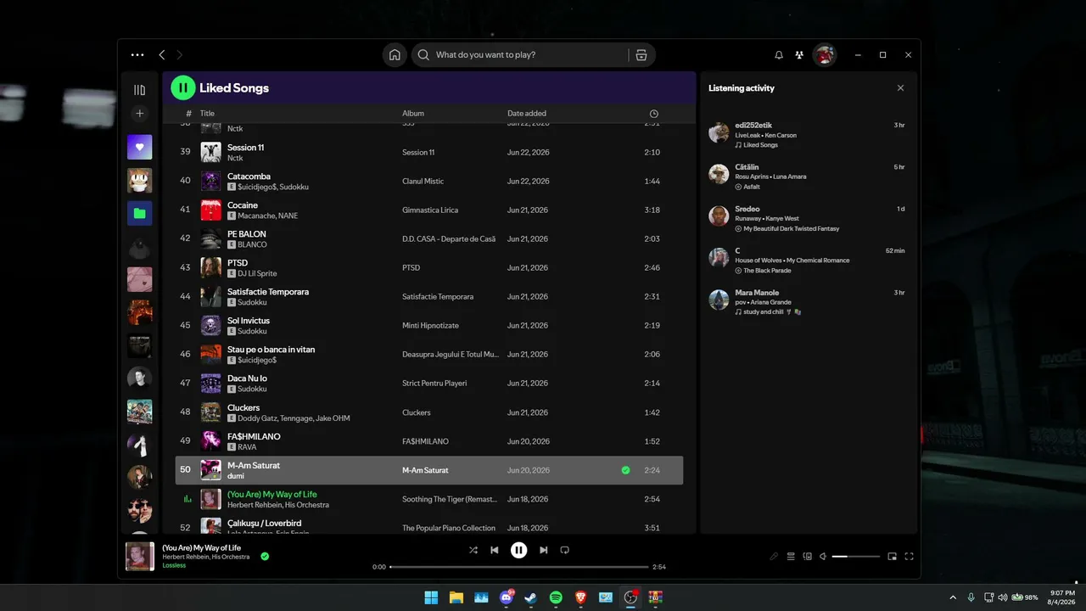Open the green folder in the sidebar

(x=140, y=213)
